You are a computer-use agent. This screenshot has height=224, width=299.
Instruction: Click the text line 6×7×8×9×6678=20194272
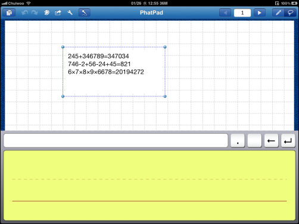(x=106, y=72)
